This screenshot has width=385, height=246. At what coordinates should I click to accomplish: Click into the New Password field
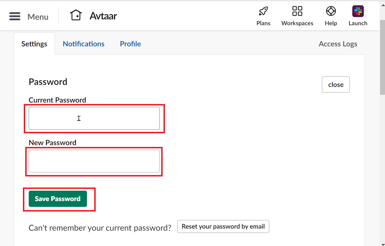(x=94, y=161)
